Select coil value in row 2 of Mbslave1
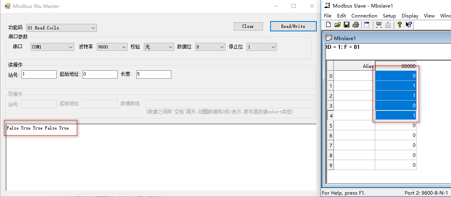Screen dimensions: 451x197 click(x=396, y=95)
